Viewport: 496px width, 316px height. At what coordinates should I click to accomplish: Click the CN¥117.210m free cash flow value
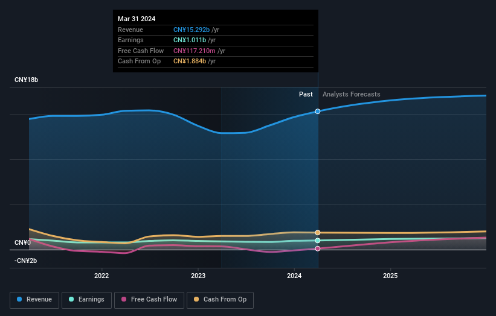coord(194,51)
